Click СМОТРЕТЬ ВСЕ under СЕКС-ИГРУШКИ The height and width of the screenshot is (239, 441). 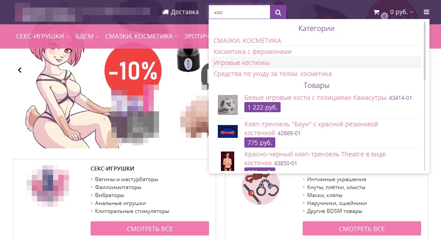[150, 228]
